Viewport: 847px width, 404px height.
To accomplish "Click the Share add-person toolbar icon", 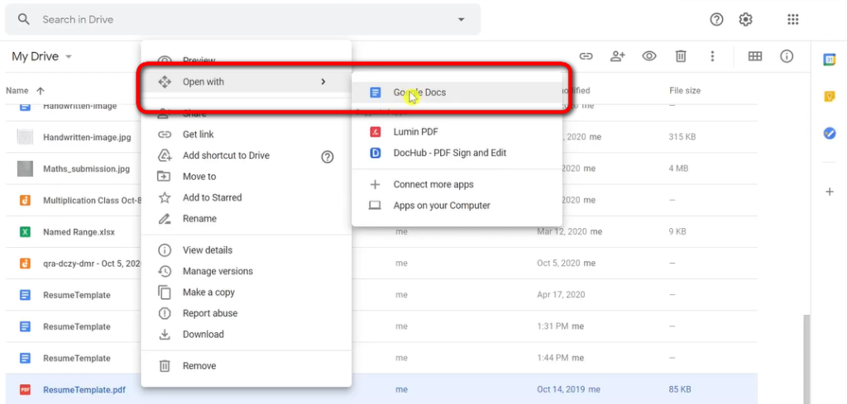I will click(x=617, y=56).
